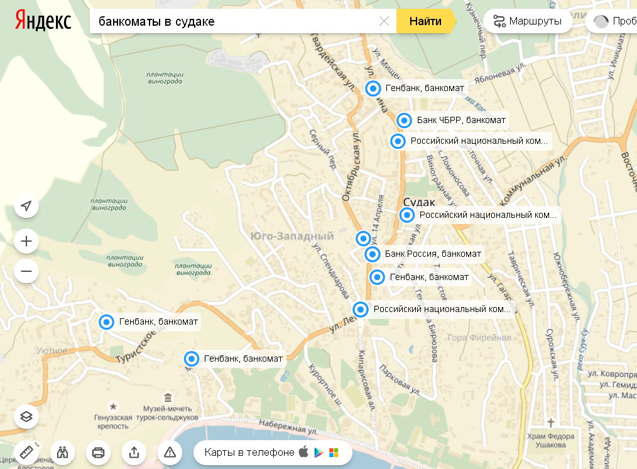
Task: Open street panoramas with the binoculars icon
Action: point(63,452)
